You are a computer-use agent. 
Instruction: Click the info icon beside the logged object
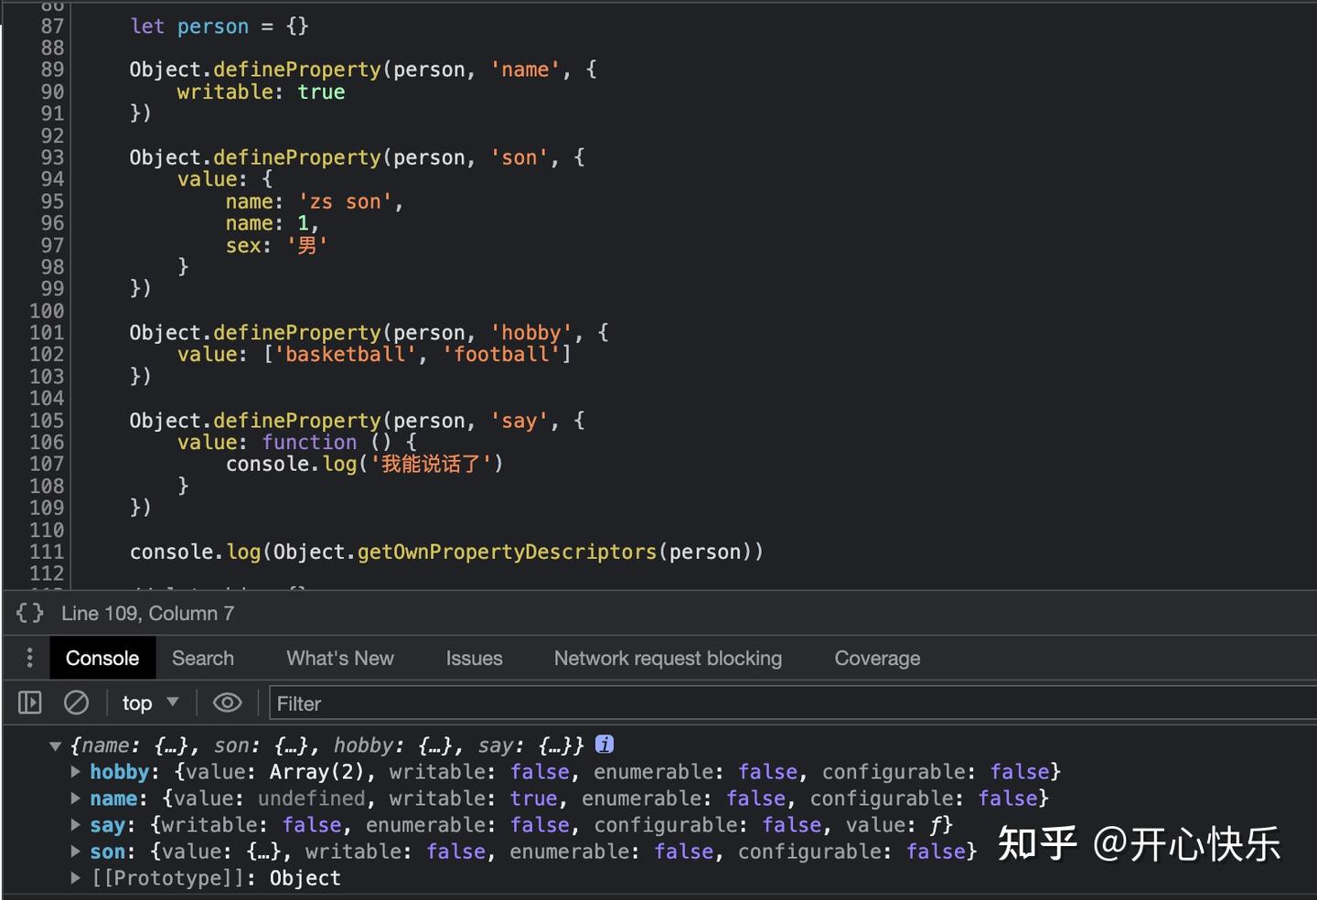pos(605,745)
